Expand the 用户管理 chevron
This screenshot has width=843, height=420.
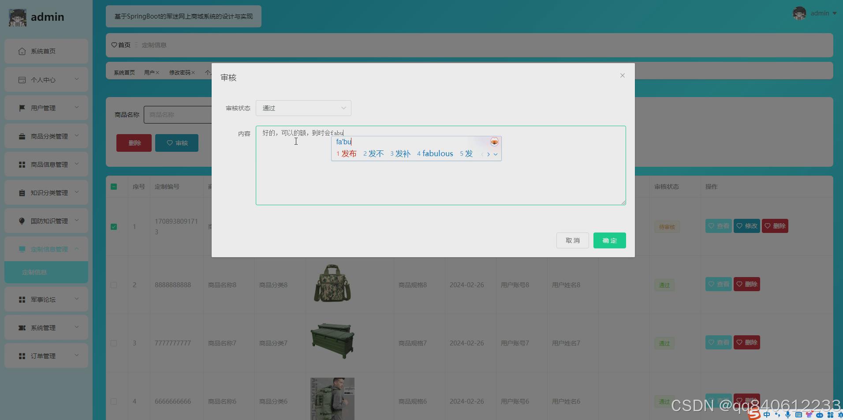point(77,108)
